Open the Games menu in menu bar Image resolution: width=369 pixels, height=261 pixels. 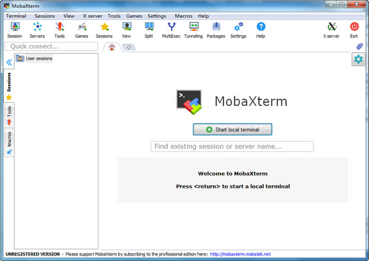pos(134,16)
